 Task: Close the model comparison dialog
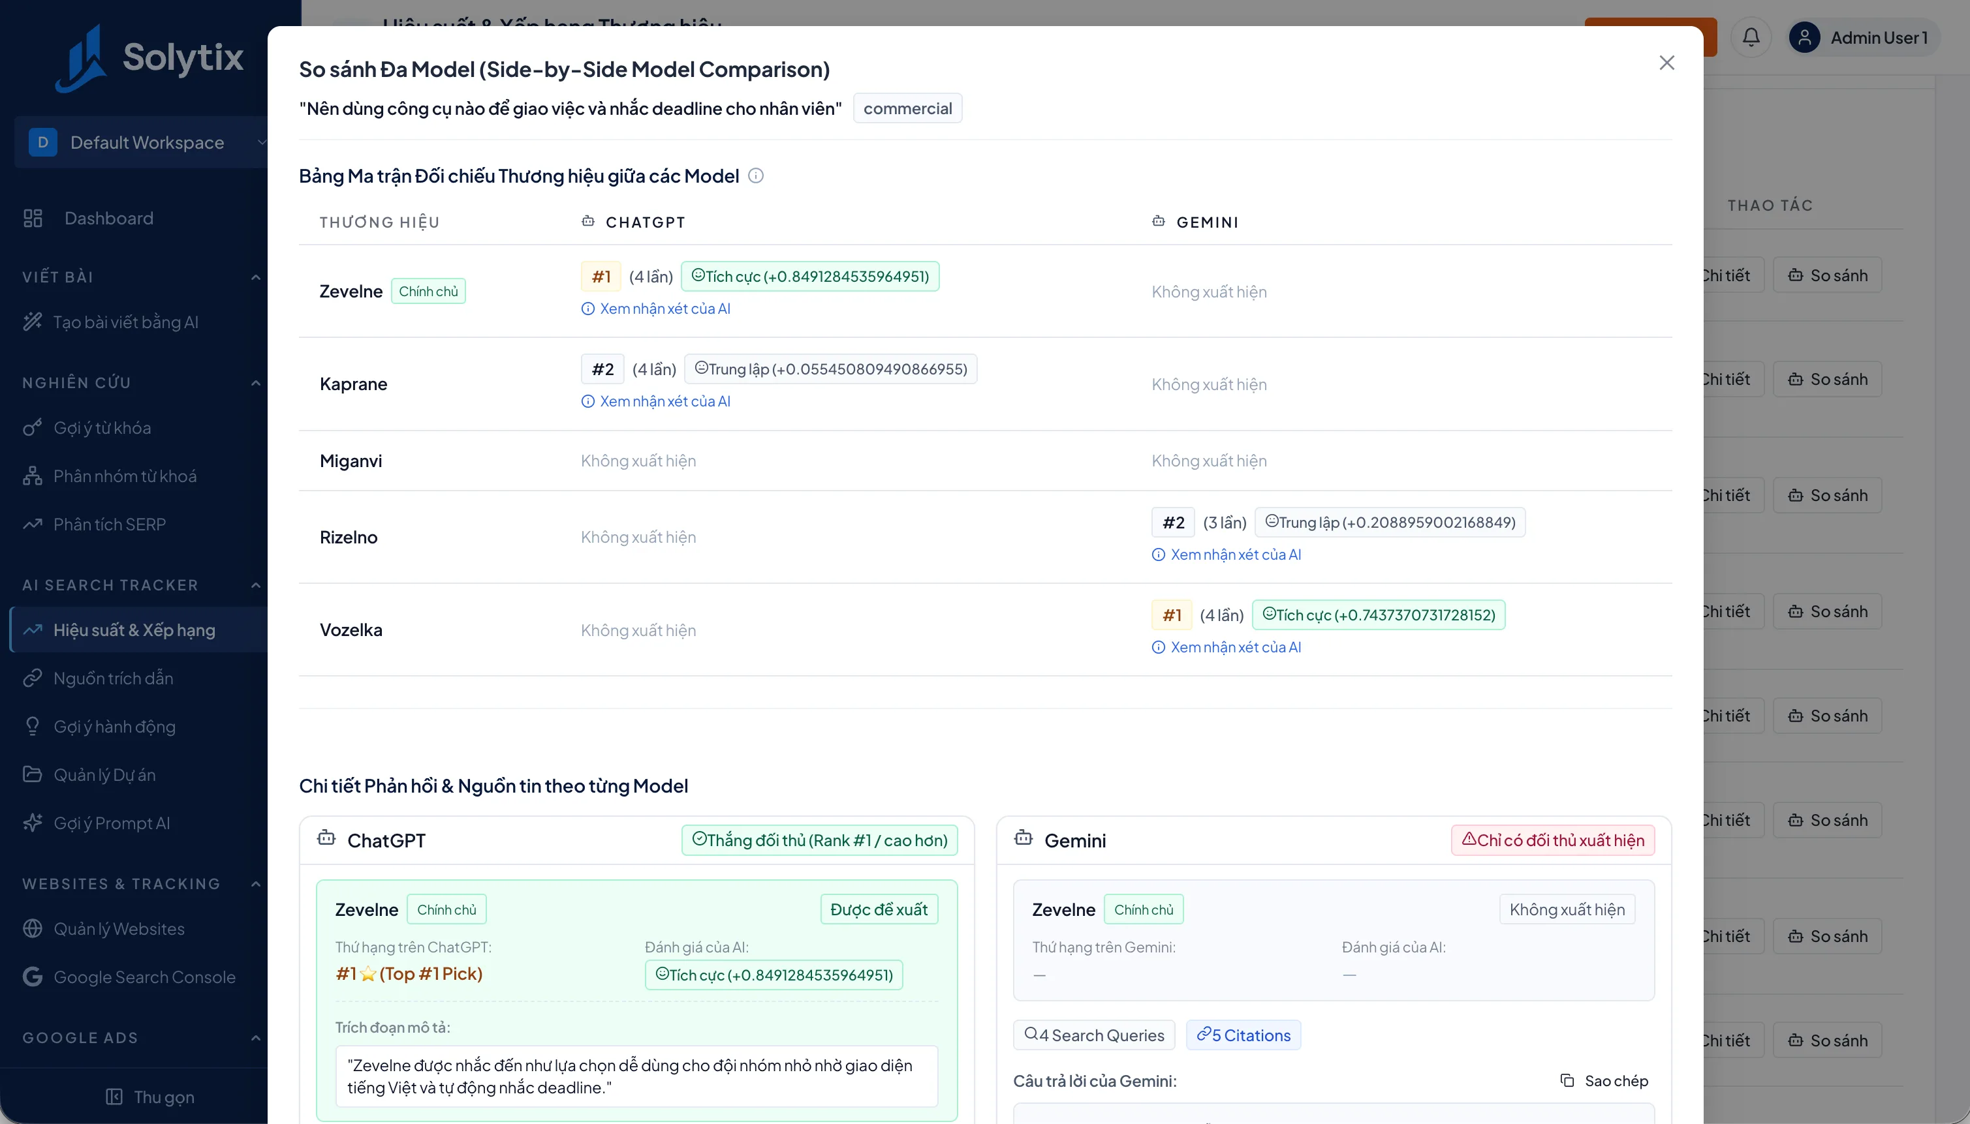(1666, 63)
